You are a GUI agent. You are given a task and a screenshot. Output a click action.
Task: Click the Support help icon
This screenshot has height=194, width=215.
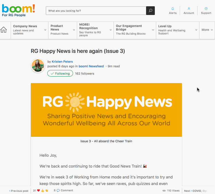[x=206, y=9]
